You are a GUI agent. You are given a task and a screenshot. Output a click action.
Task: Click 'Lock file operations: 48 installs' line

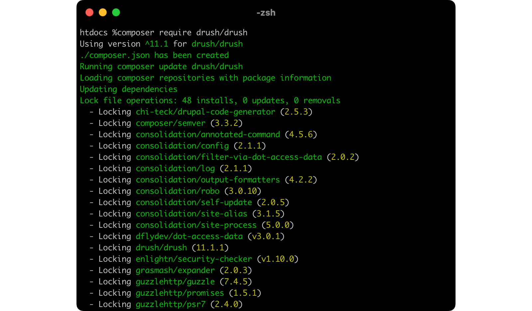(210, 101)
